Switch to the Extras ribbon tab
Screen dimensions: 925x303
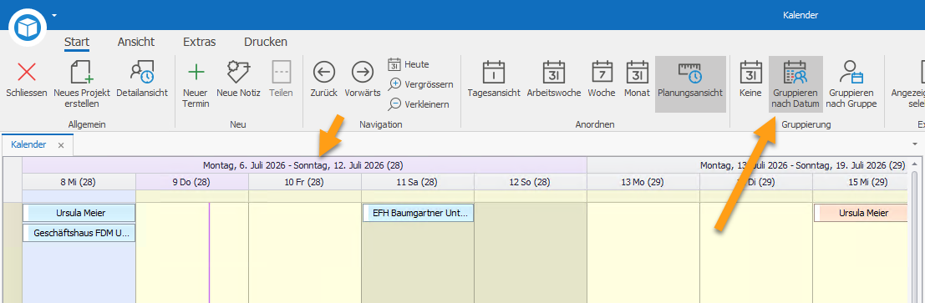click(200, 42)
